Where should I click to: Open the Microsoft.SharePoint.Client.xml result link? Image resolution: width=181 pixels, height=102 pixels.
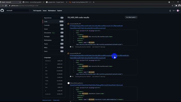pyautogui.click(x=96, y=85)
